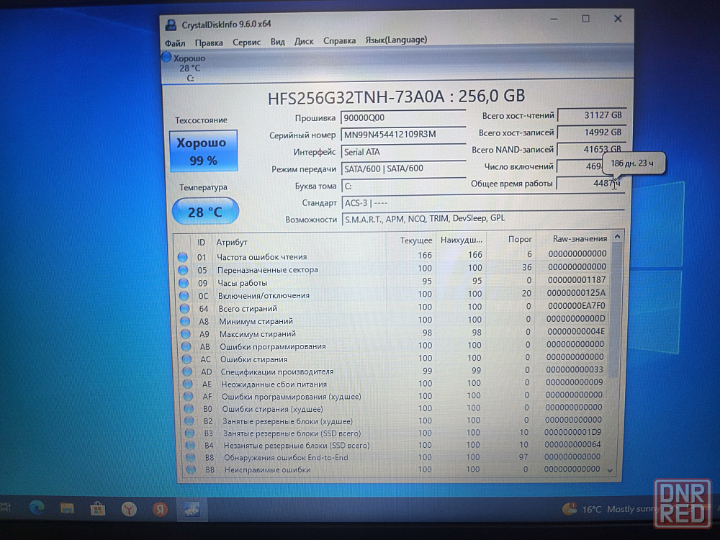The image size is (720, 540).
Task: Click status circle for Незанятые резервные блоки row
Action: (x=189, y=446)
